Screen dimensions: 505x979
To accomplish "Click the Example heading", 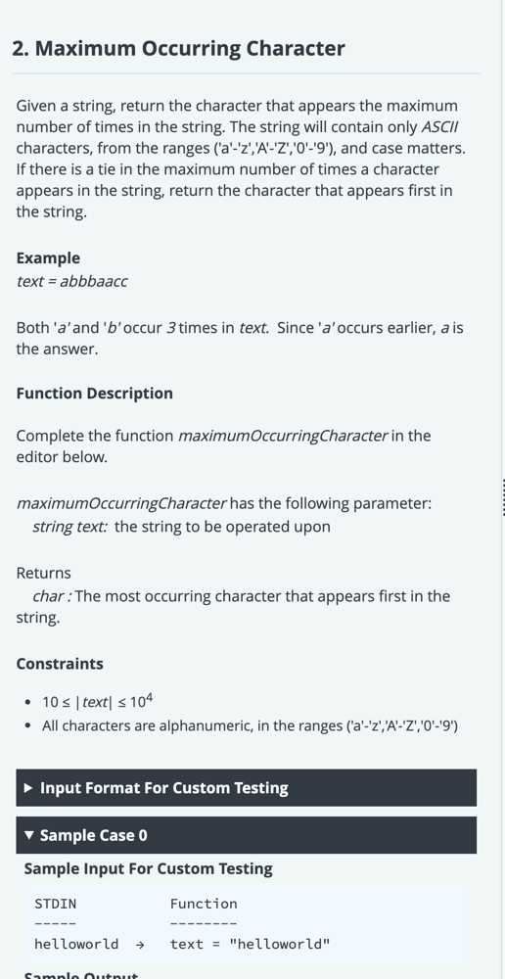I will click(48, 257).
